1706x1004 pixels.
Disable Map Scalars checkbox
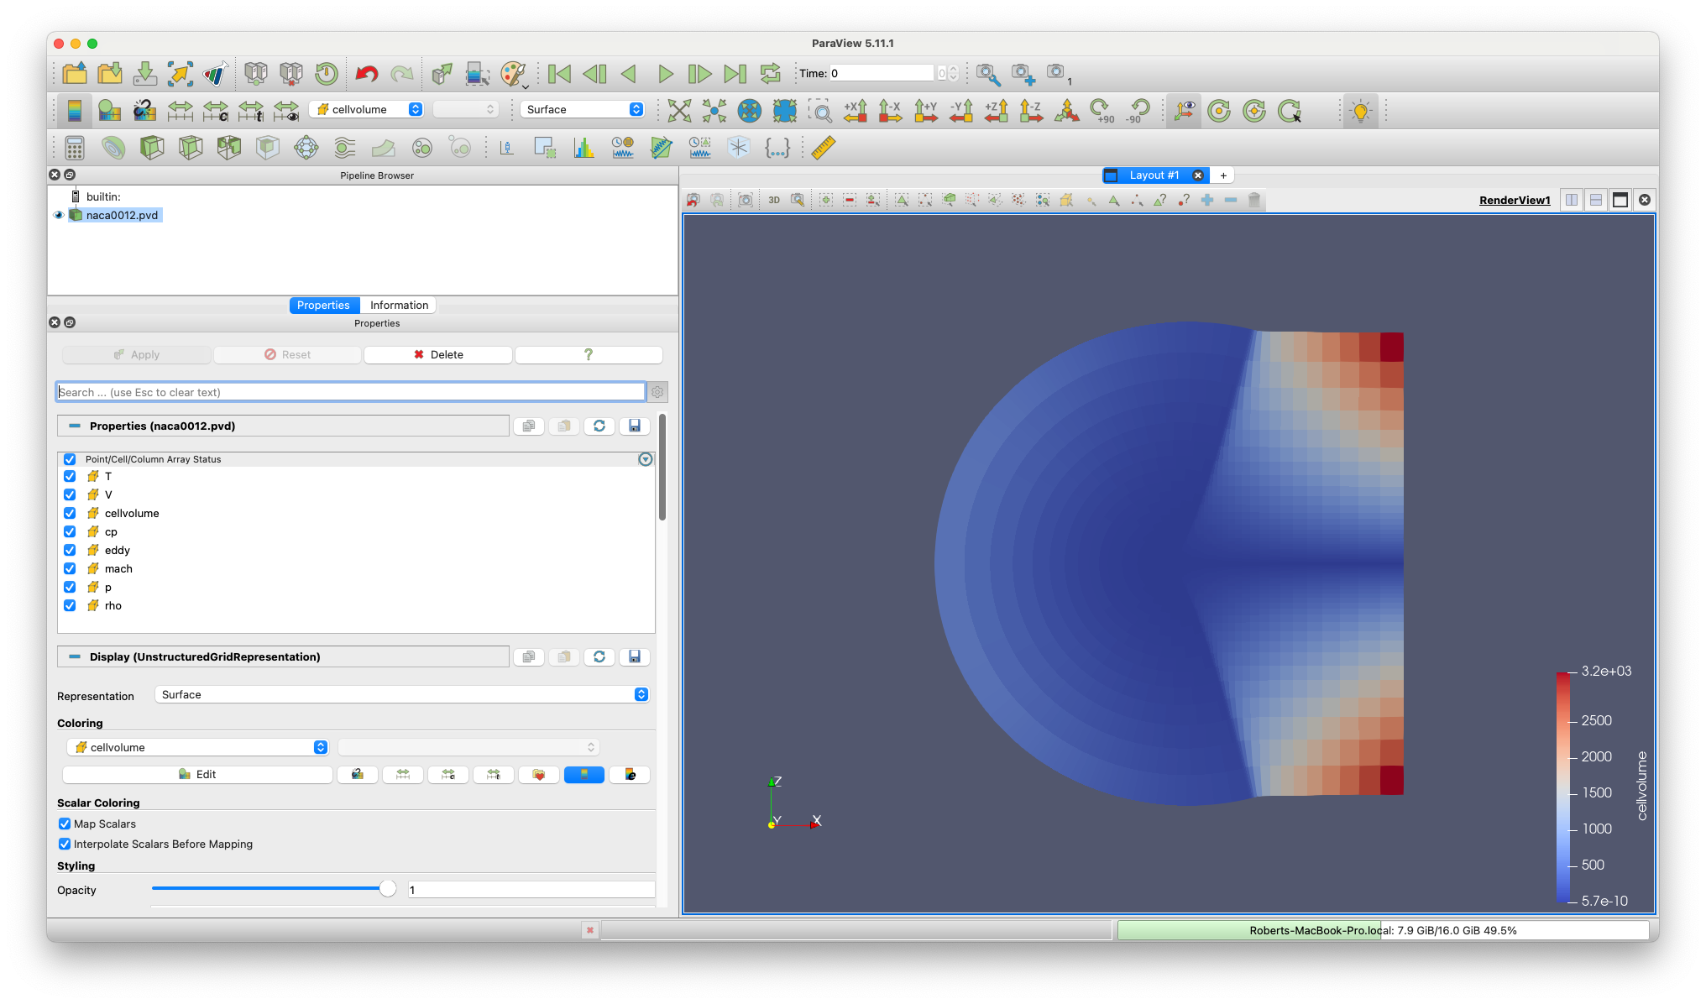[x=65, y=824]
